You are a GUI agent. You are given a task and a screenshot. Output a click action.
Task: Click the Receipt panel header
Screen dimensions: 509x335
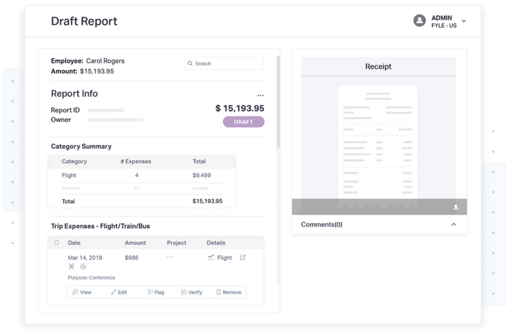click(378, 67)
